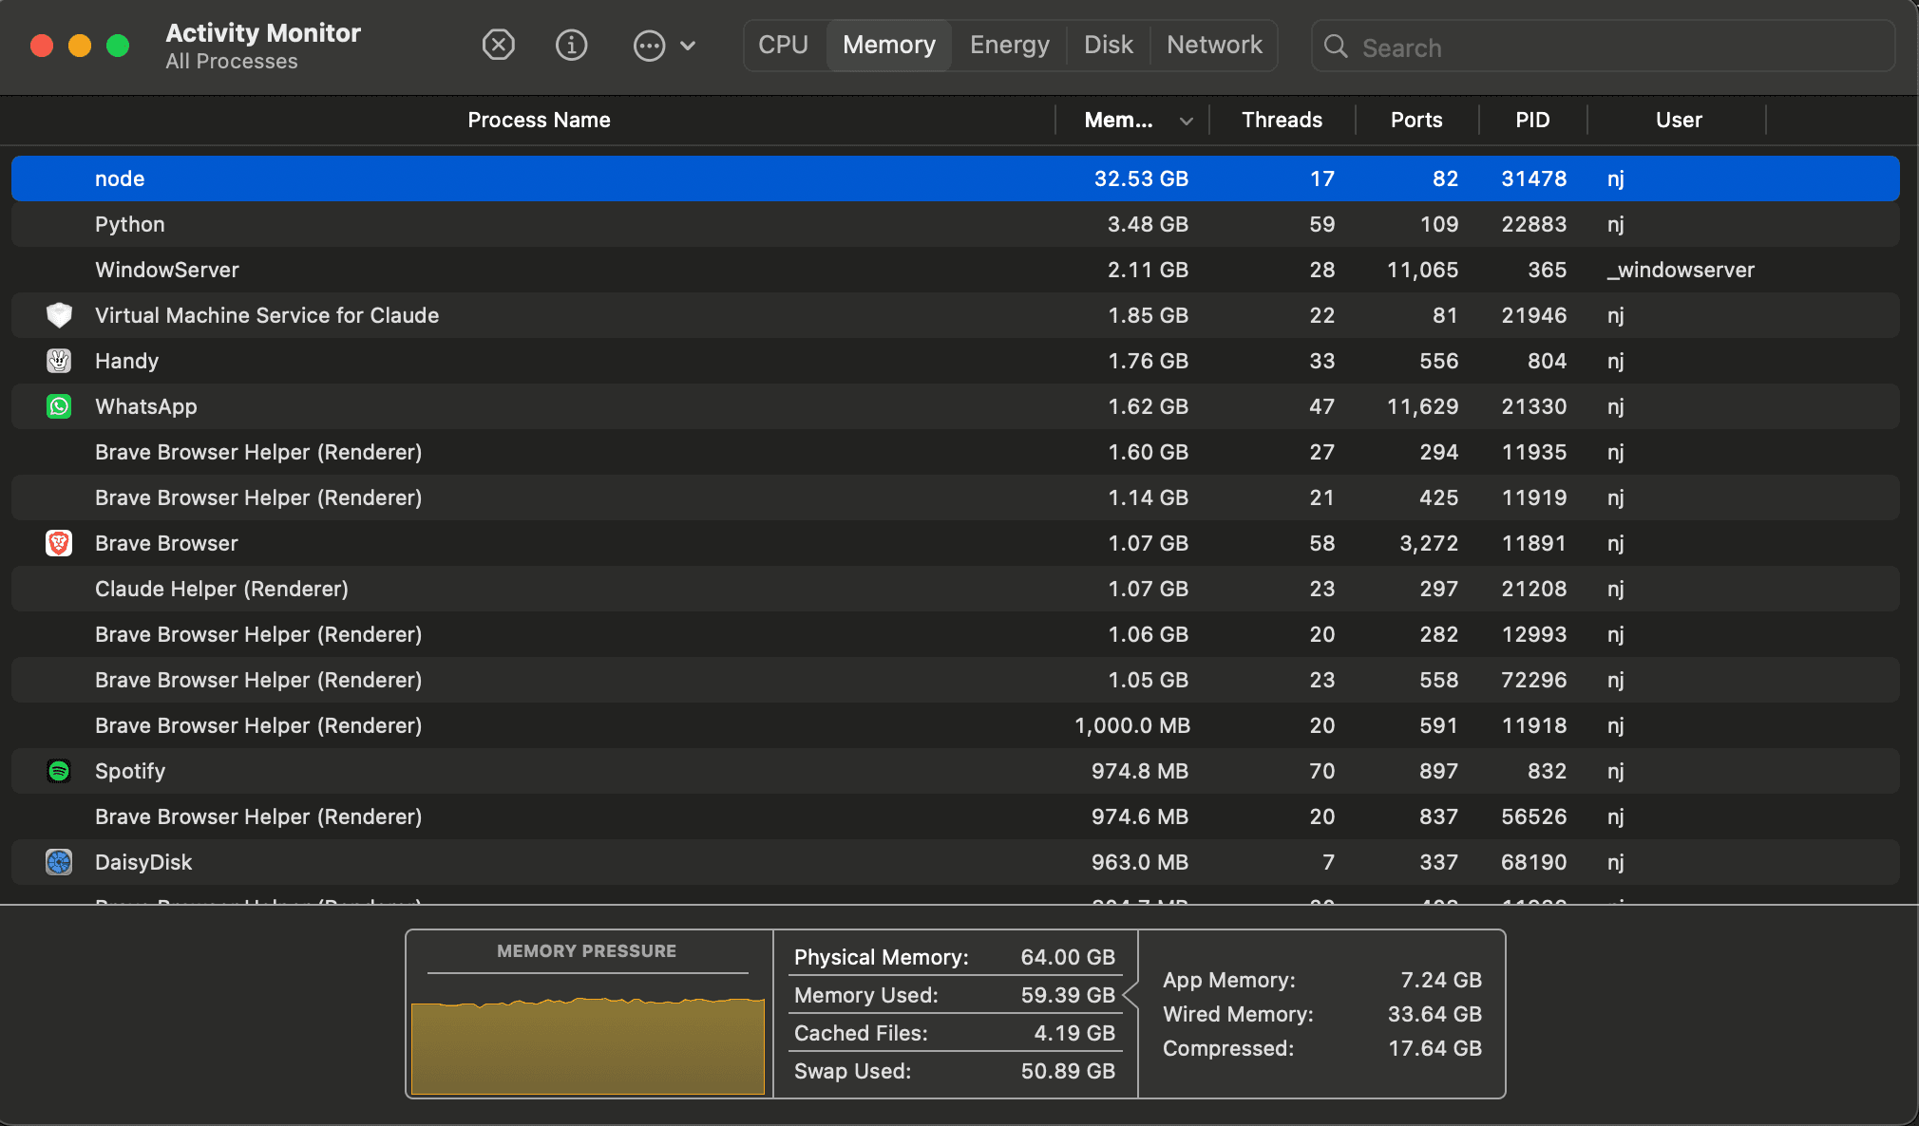Select the Claude Helper (Renderer) row

point(956,589)
